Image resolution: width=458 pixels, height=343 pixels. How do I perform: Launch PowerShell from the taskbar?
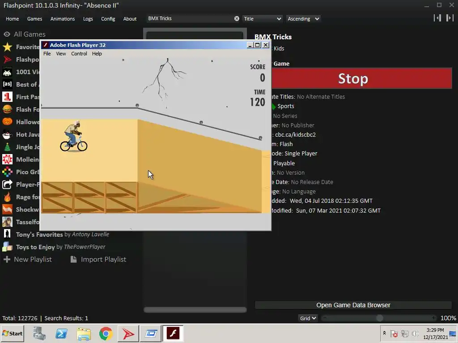61,333
